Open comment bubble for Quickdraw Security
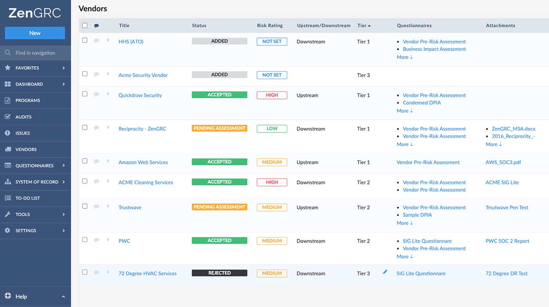 click(96, 94)
